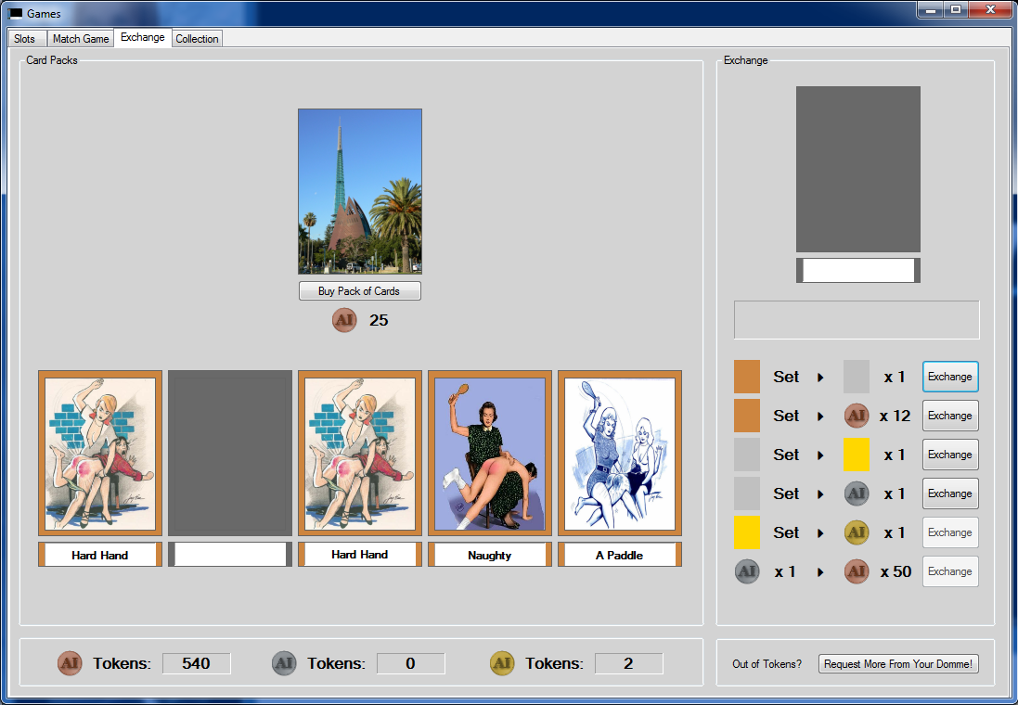Click yellow set swatch in gold token row
The width and height of the screenshot is (1018, 705).
tap(747, 532)
